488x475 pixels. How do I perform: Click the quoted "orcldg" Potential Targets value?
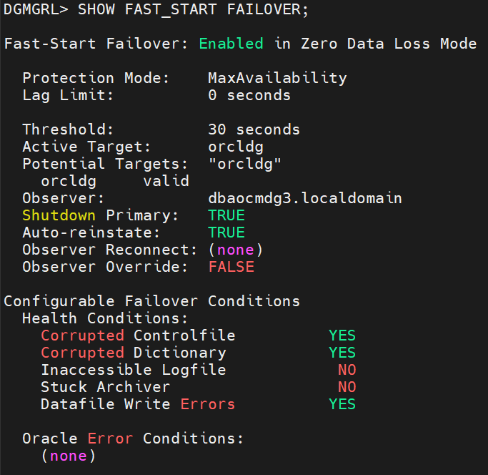tap(245, 164)
